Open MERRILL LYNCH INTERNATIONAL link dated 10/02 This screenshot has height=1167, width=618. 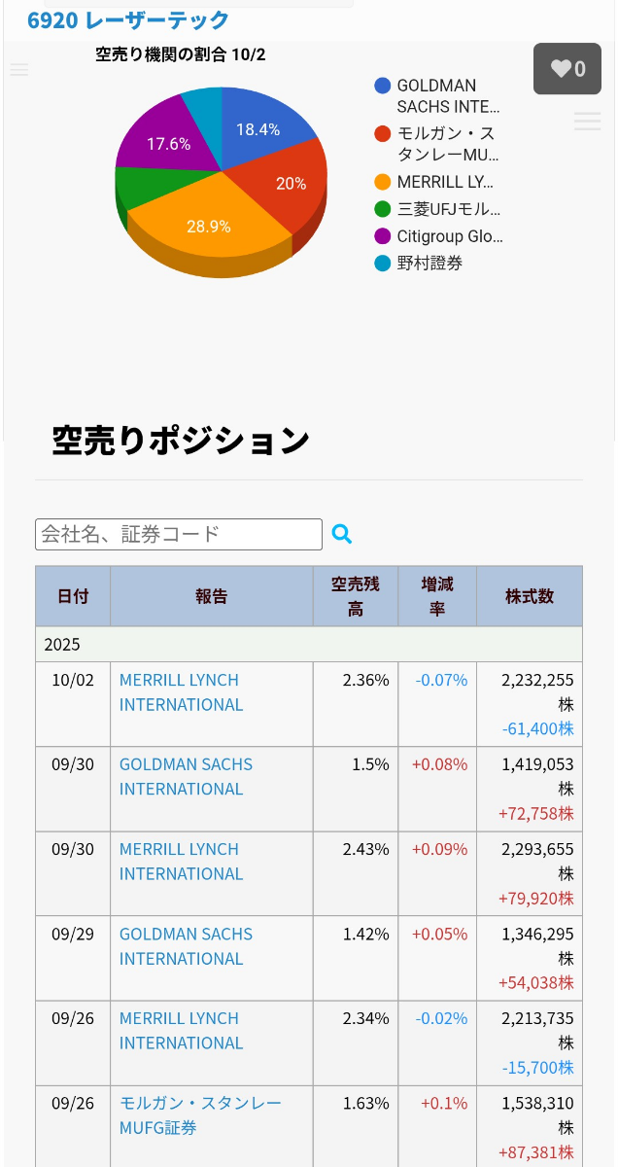click(x=181, y=691)
